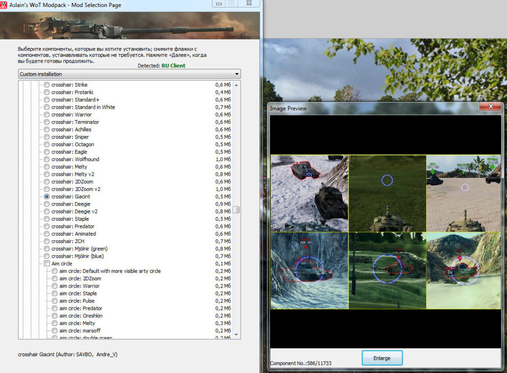The height and width of the screenshot is (373, 507).
Task: Click the grassy hills aim circle thumbnail
Action: 387,270
